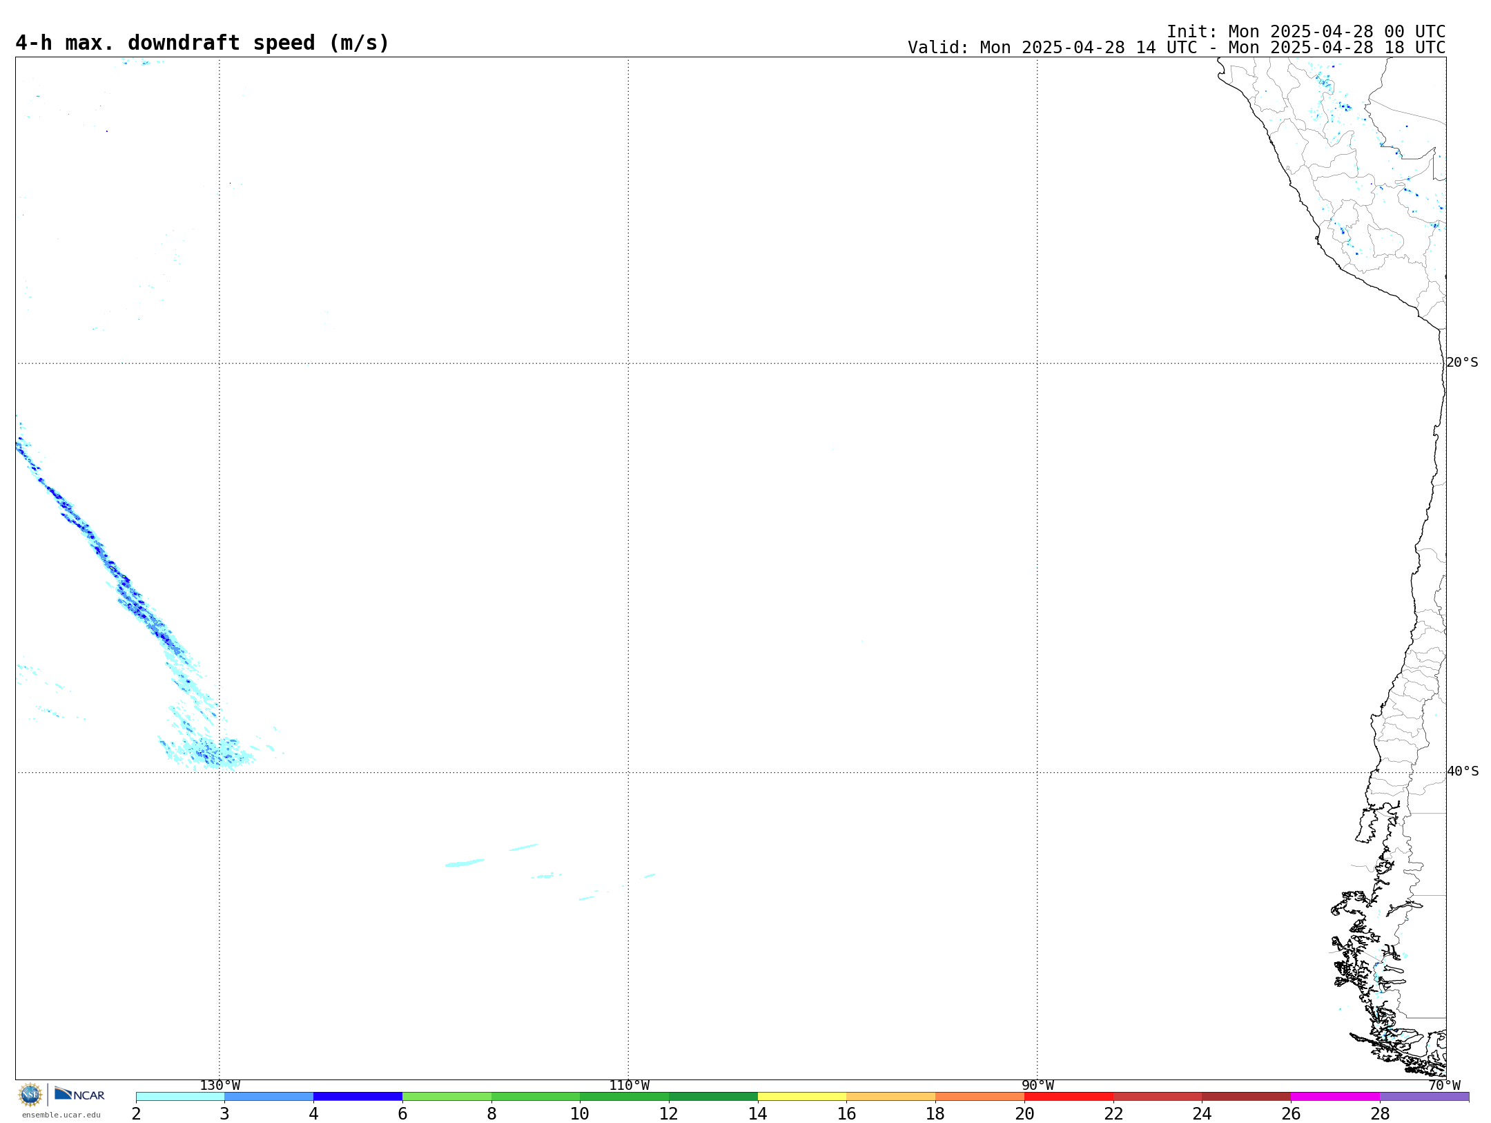Select the dark blue 4–6 colorbar segment
Viewport: 1491px width, 1123px height.
click(x=358, y=1097)
